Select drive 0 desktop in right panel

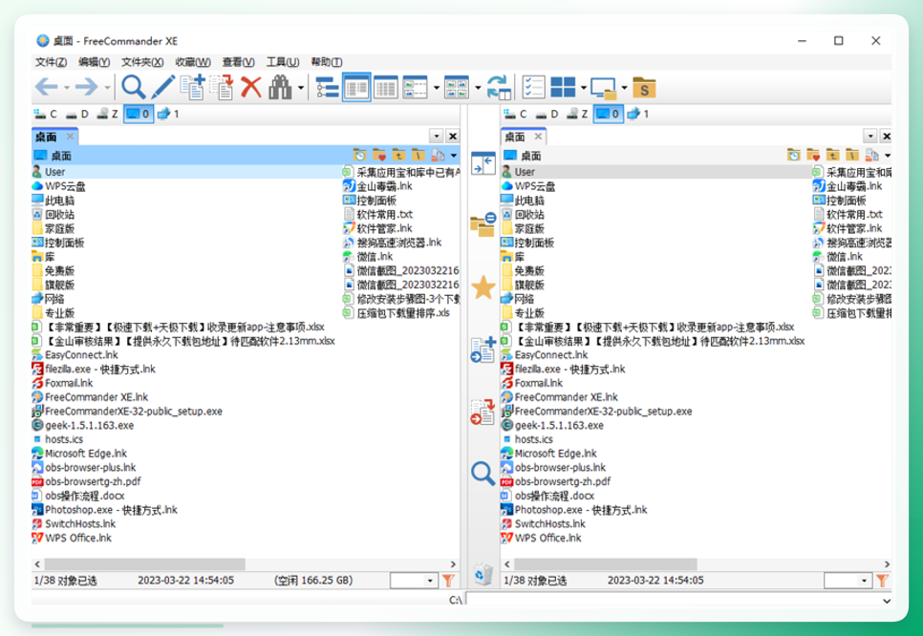(608, 114)
